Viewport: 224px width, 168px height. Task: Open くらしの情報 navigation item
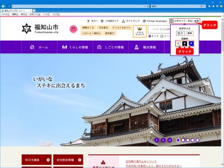click(75, 47)
